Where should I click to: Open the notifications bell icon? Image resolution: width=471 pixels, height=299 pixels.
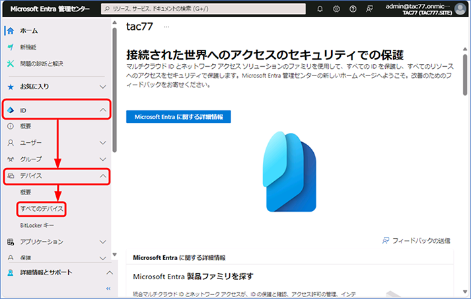[320, 9]
